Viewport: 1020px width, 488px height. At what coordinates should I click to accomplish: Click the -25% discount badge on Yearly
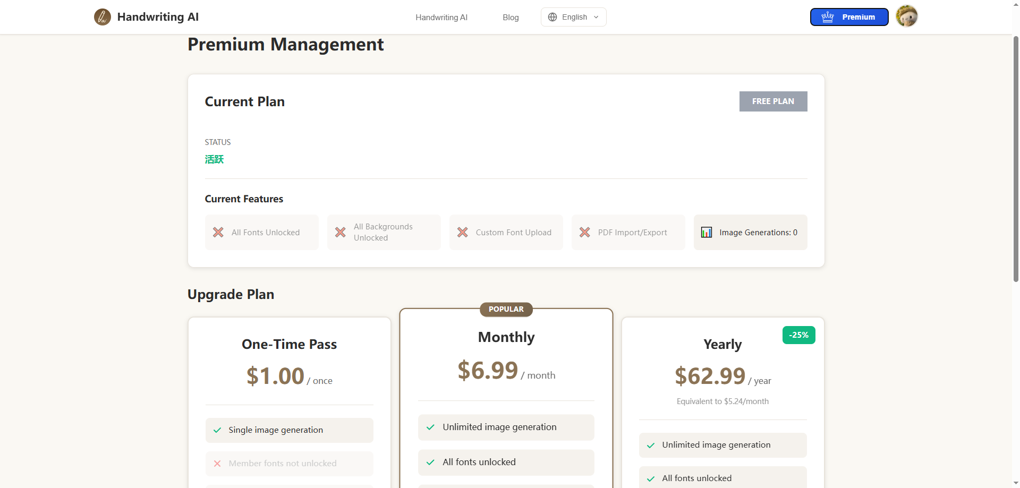pos(798,335)
